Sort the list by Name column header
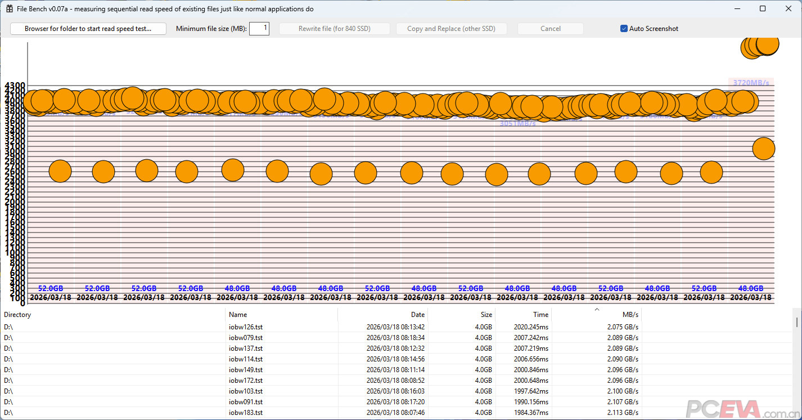Image resolution: width=802 pixels, height=420 pixels. [x=281, y=315]
